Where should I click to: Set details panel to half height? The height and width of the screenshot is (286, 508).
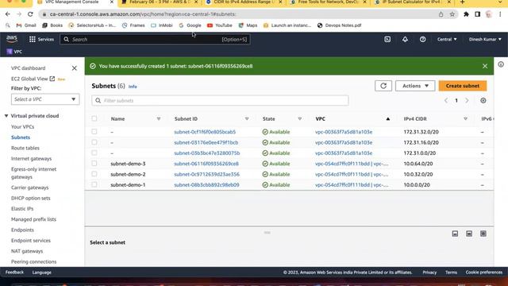[469, 234]
